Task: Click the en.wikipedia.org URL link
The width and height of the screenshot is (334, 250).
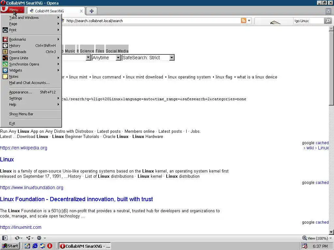Action: point(23,148)
